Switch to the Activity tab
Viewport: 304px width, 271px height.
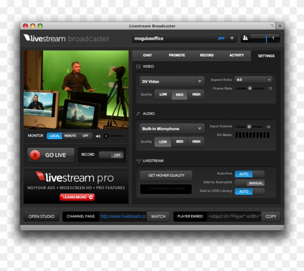coord(236,55)
